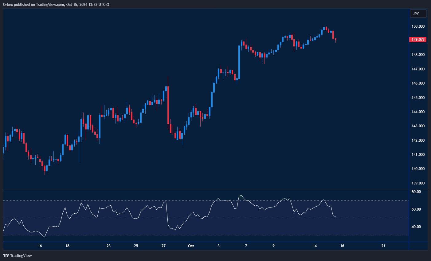Select the 60.00 label on RSI scale
The image size is (431, 261).
(416, 209)
